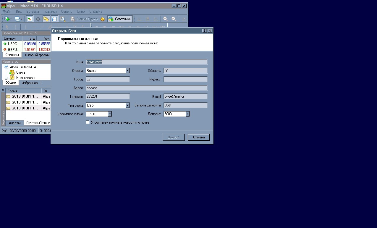Click envelope icon of first mail row
377x228 pixels.
8,96
